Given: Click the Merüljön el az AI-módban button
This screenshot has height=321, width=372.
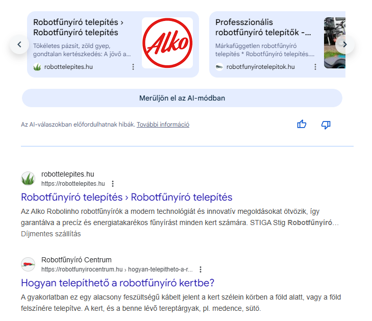Looking at the screenshot, I should coord(182,98).
